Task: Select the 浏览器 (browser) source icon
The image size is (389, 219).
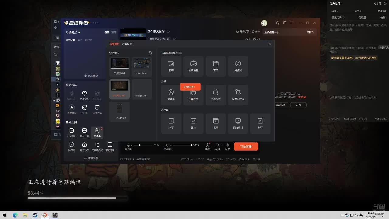Action: point(238,66)
